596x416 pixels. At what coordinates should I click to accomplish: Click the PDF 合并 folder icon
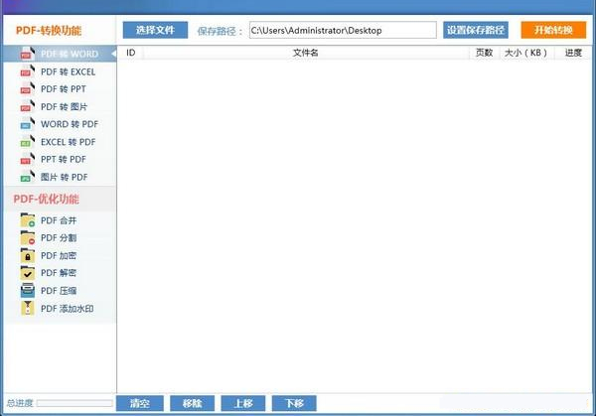pyautogui.click(x=28, y=220)
